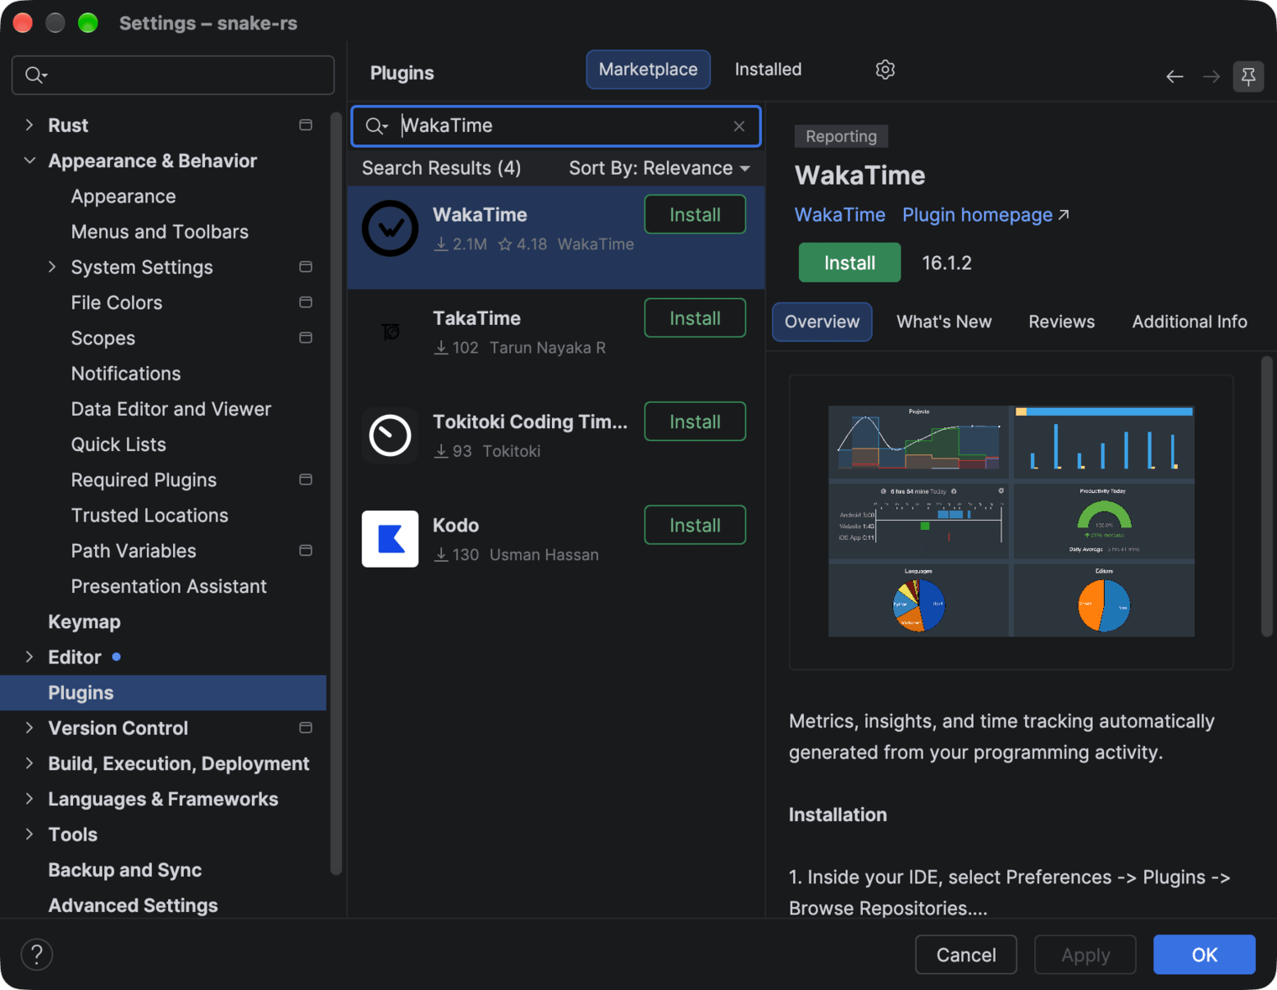The width and height of the screenshot is (1277, 990).
Task: Expand the System Settings subsection
Action: click(x=52, y=267)
